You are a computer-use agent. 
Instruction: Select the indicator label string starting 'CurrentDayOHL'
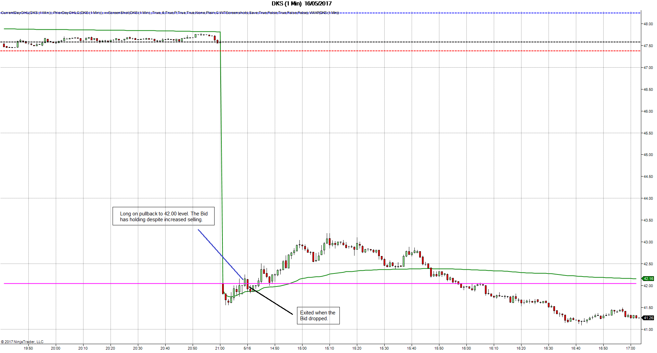(x=170, y=13)
